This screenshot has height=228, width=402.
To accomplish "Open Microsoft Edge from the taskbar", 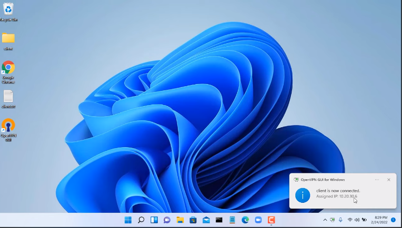I will click(x=245, y=220).
